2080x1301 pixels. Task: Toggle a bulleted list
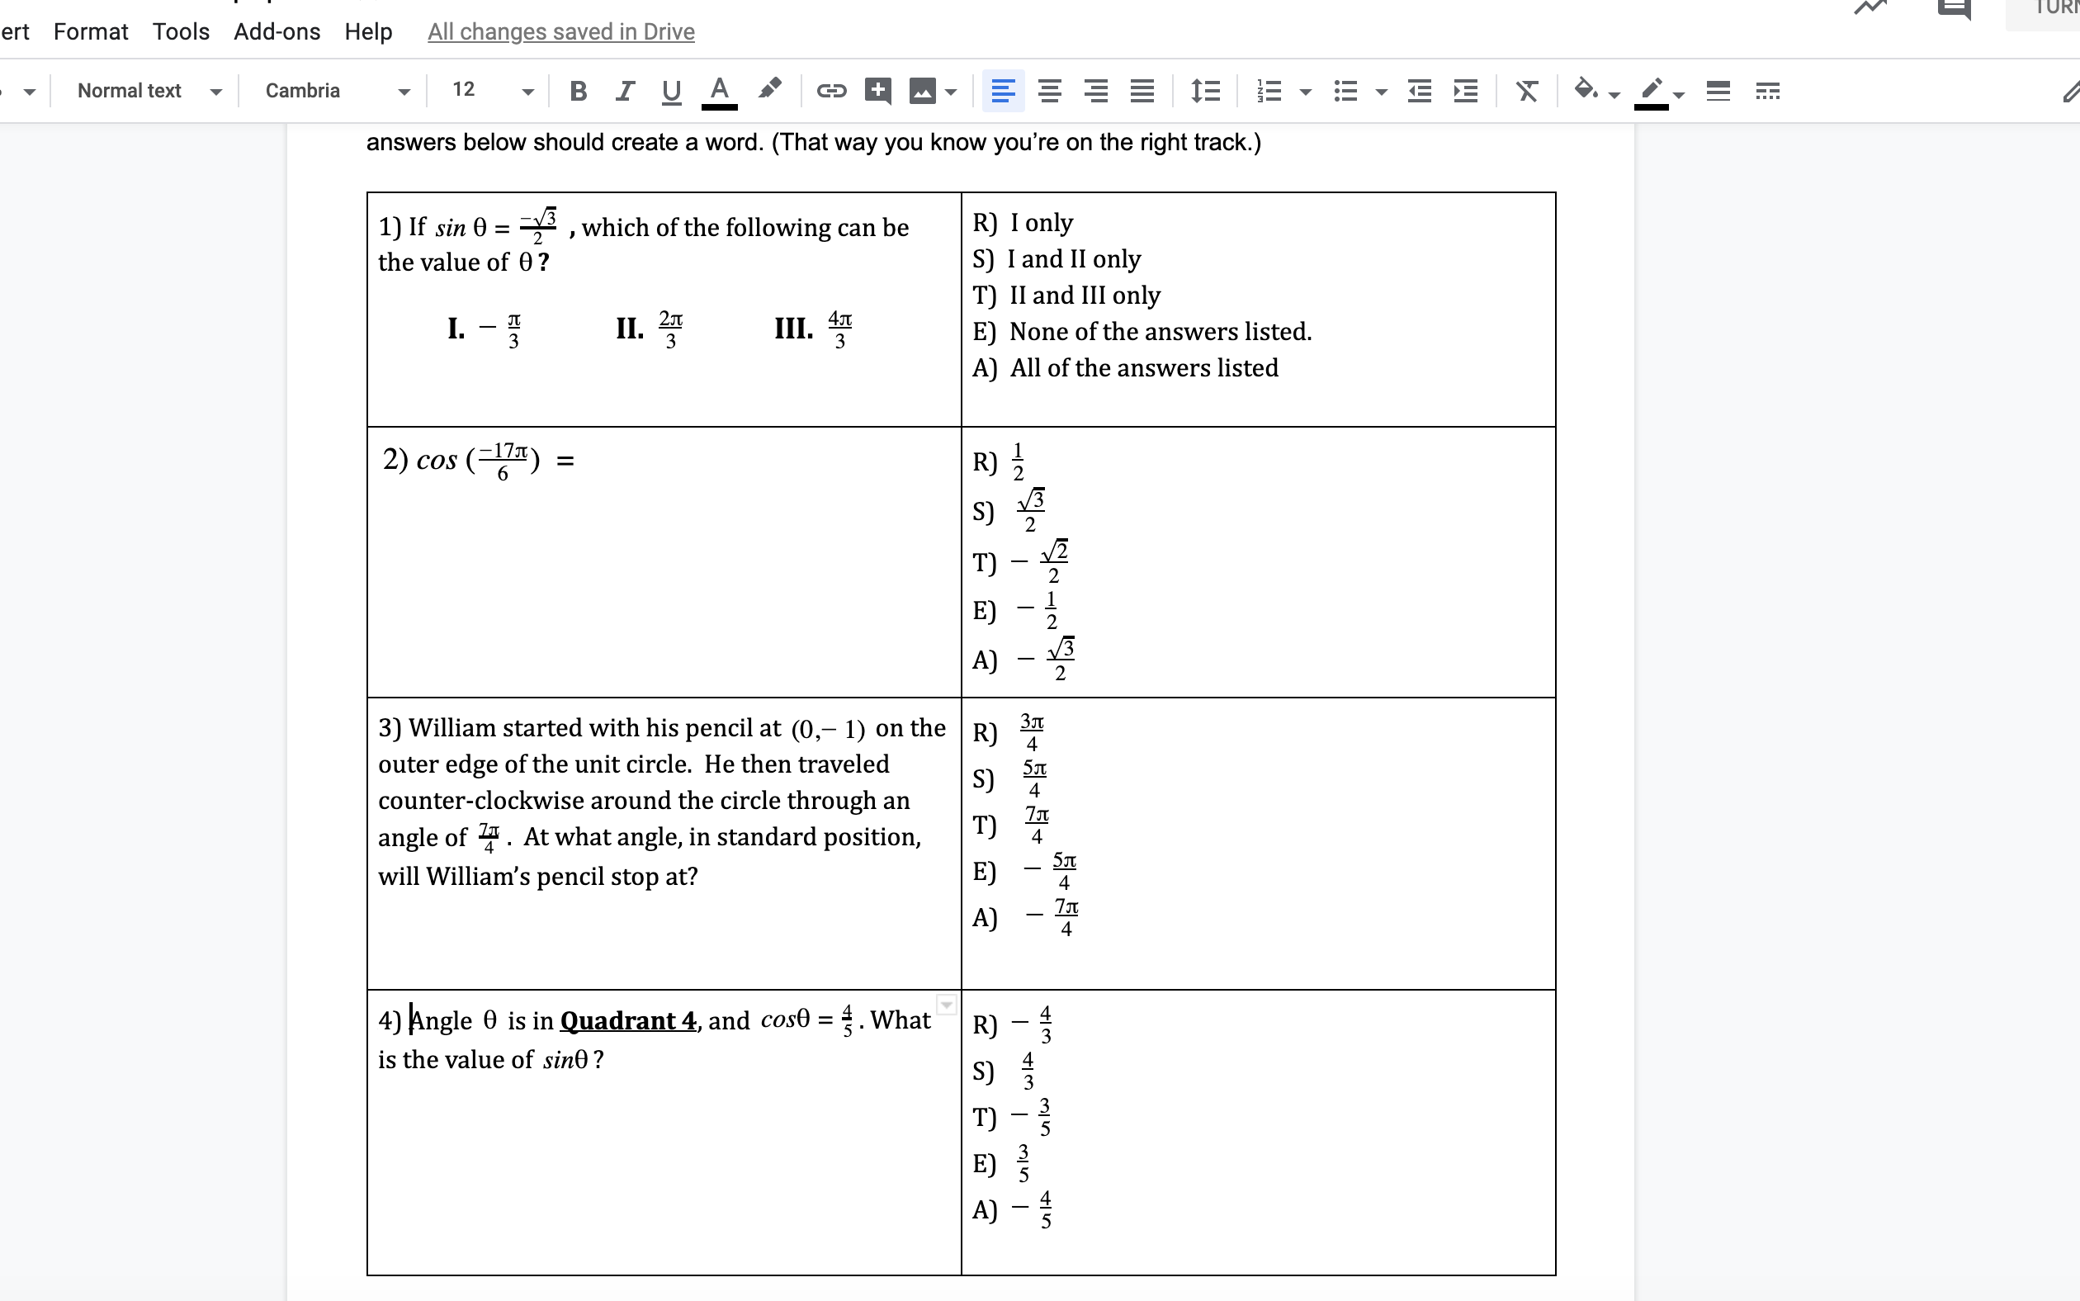(1345, 90)
